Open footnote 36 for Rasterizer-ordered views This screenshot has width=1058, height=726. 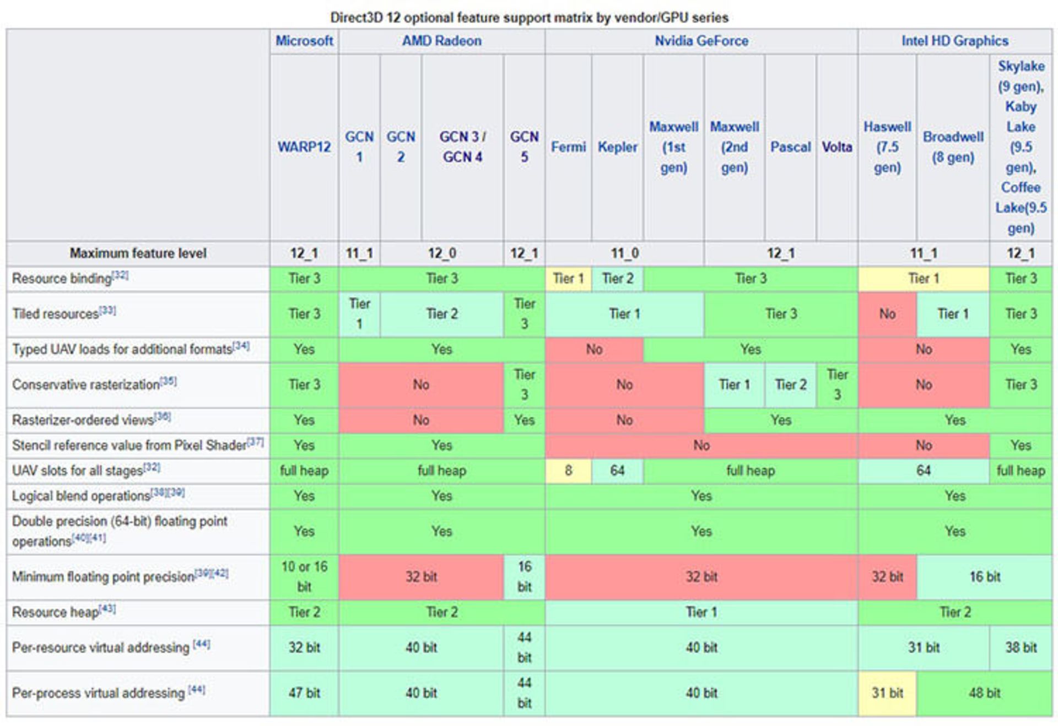click(163, 416)
